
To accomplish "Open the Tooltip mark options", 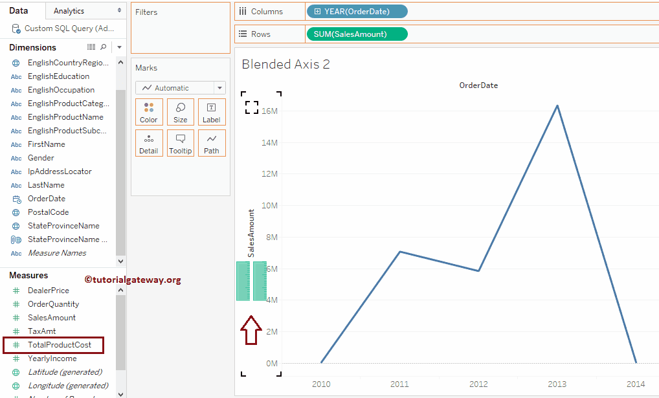I will pos(180,142).
